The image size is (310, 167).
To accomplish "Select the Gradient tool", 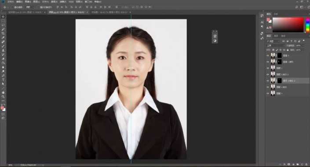I will (x=3, y=63).
